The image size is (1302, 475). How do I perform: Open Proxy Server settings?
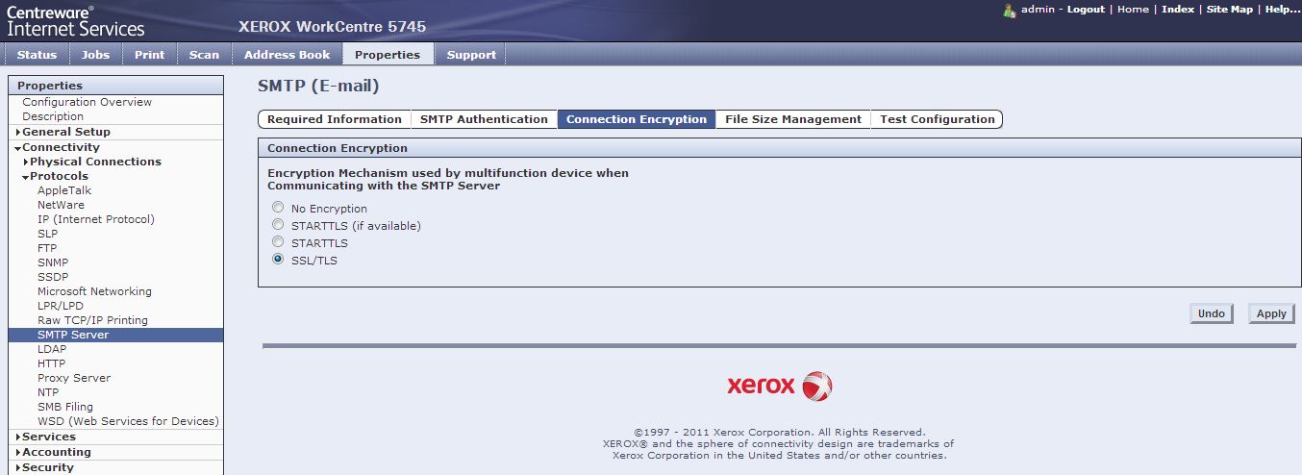coord(74,378)
